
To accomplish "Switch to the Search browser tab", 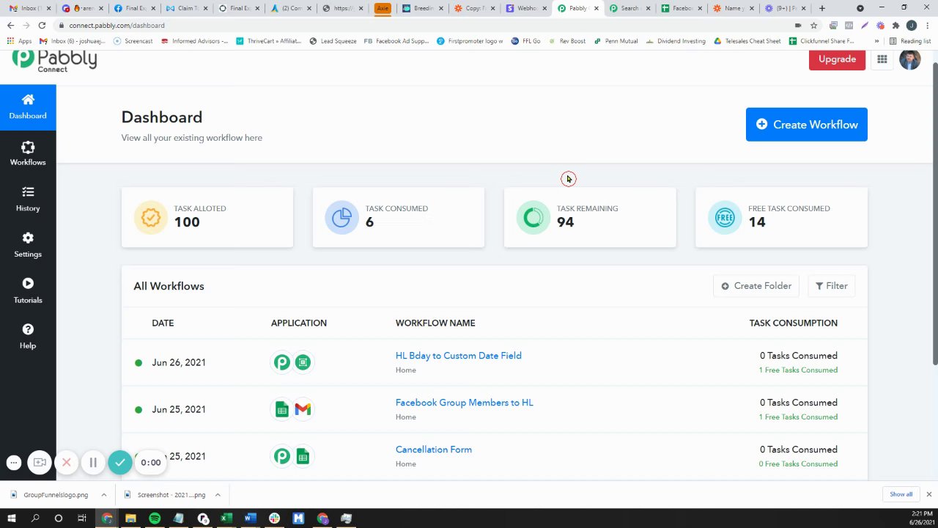I will coord(630,8).
